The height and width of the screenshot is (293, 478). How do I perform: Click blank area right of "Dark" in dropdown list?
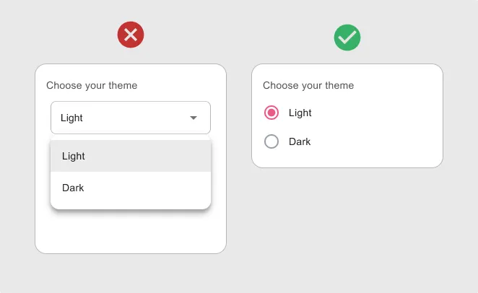pyautogui.click(x=152, y=188)
